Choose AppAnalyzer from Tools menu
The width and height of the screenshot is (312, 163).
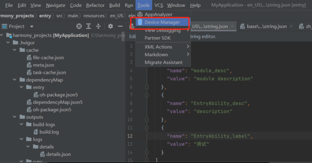tap(163, 14)
